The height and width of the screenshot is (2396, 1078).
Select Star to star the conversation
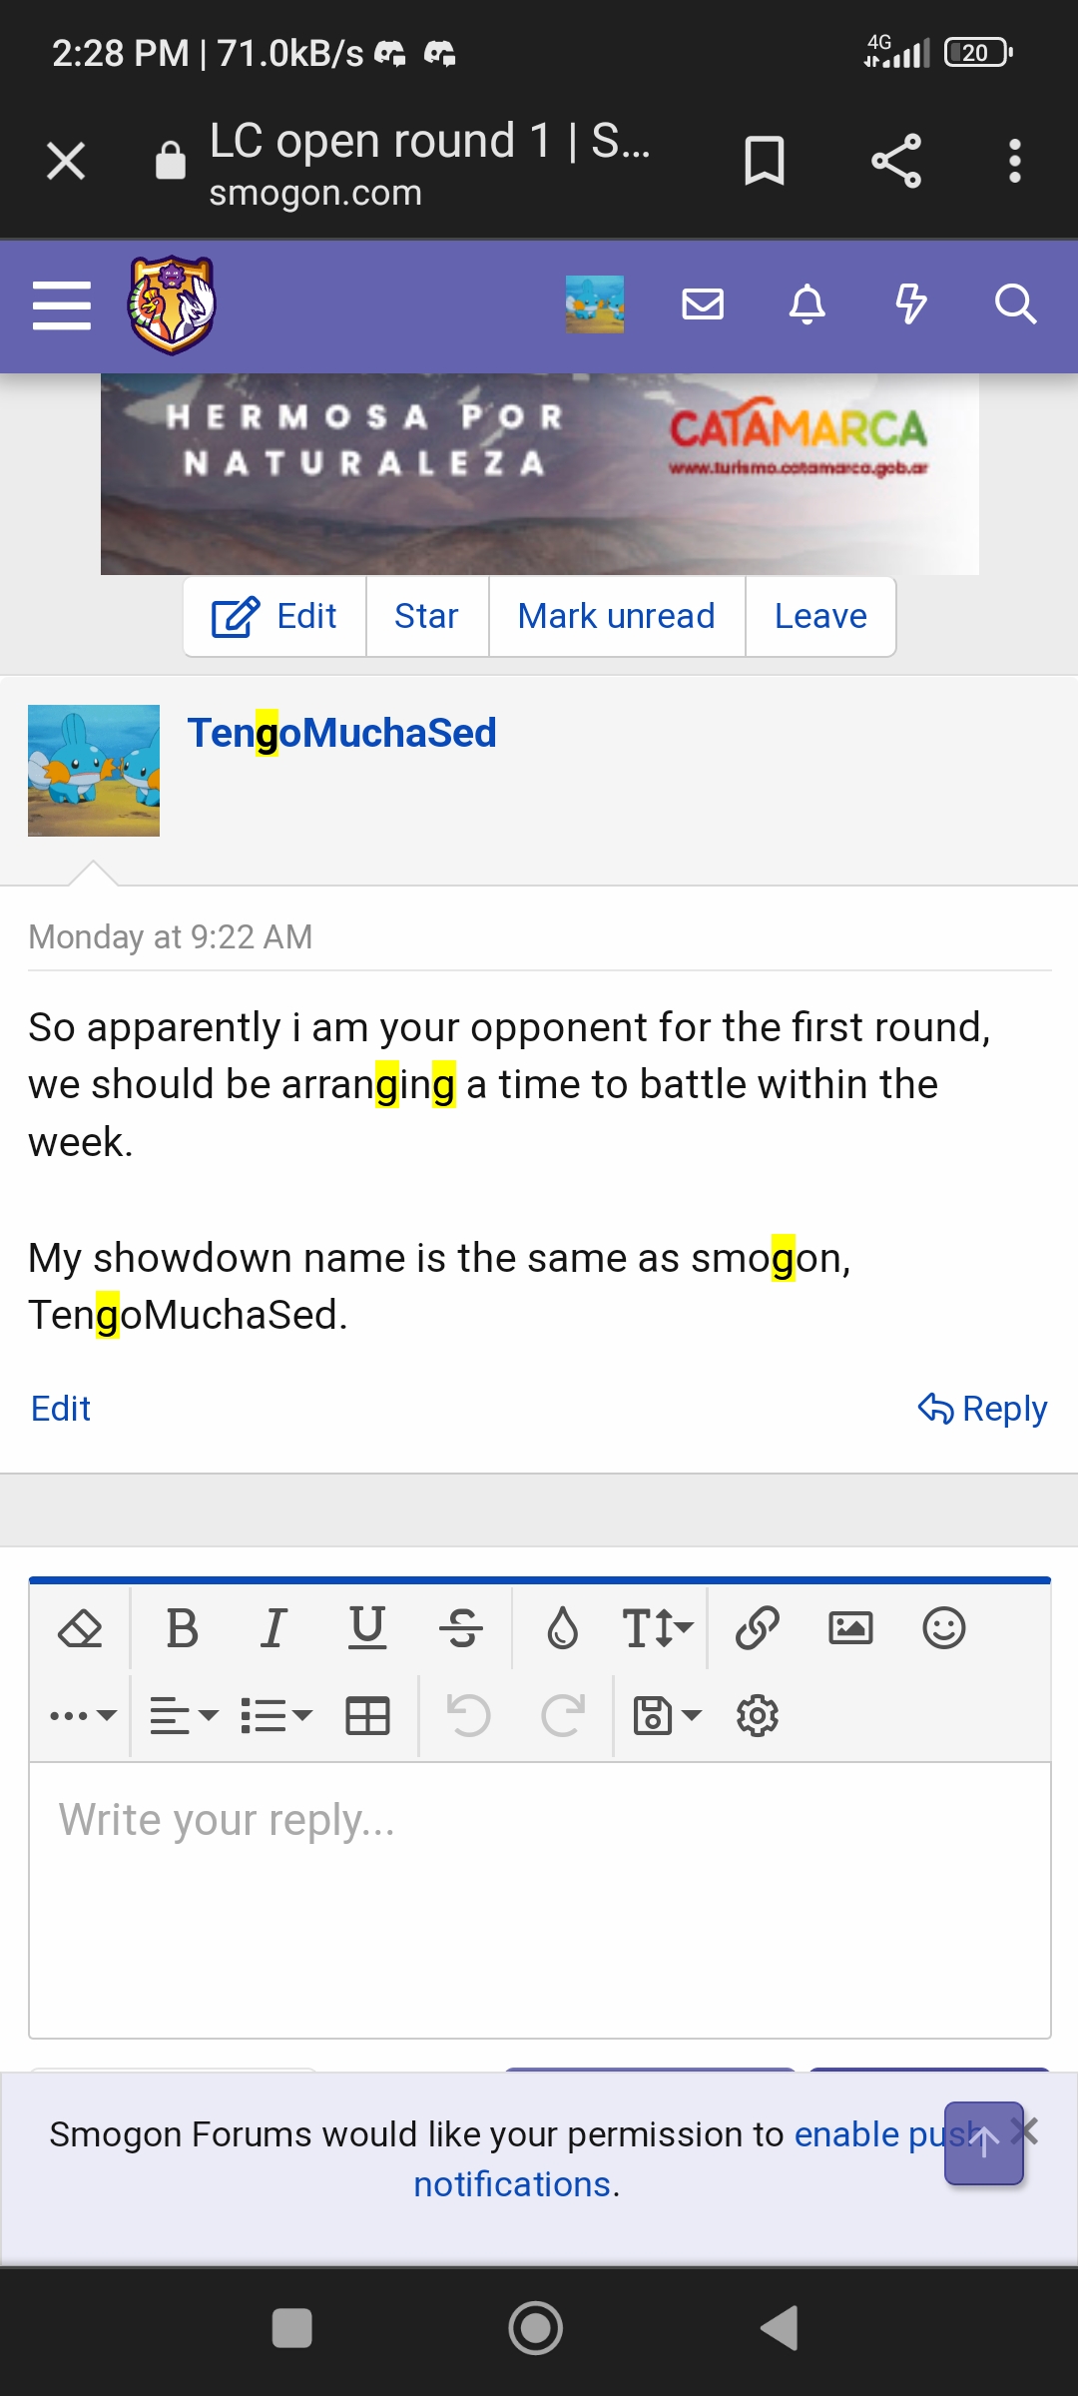(x=426, y=616)
